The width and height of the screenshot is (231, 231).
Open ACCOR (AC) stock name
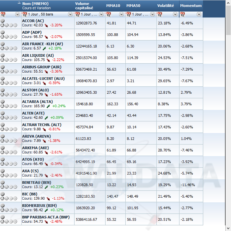tap(33, 21)
